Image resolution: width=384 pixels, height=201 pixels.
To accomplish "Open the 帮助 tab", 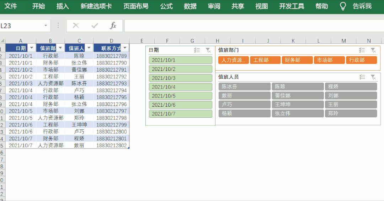I will click(x=322, y=6).
